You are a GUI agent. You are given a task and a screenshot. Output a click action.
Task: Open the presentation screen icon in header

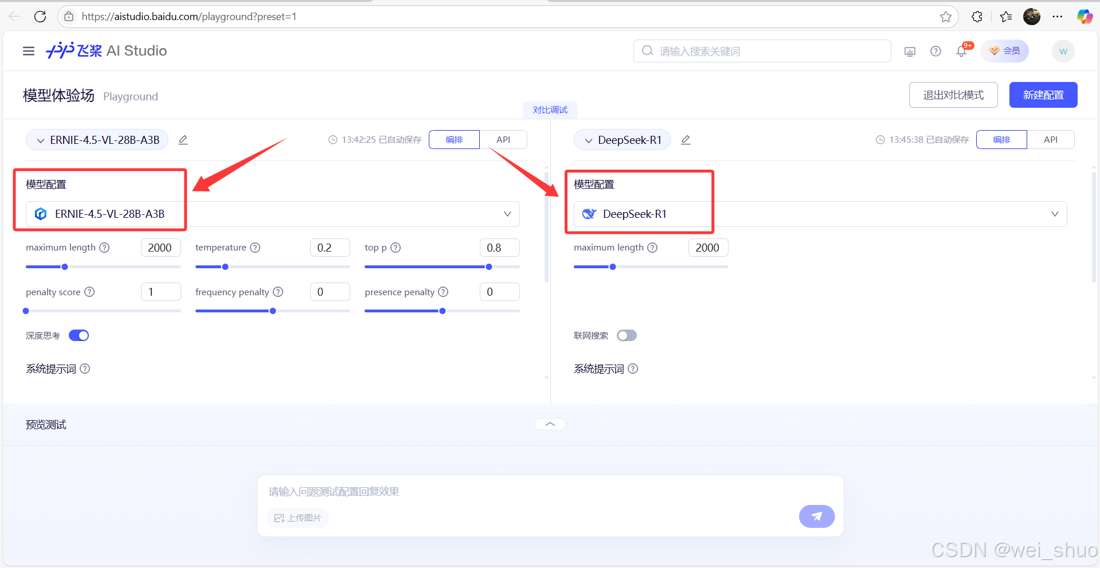pos(910,52)
